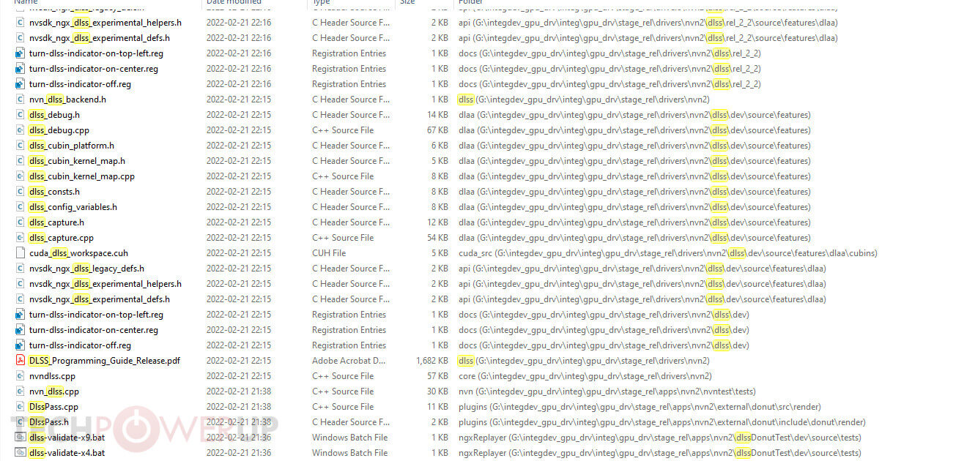Click the CUH File type cell
Image resolution: width=964 pixels, height=461 pixels.
coord(329,253)
